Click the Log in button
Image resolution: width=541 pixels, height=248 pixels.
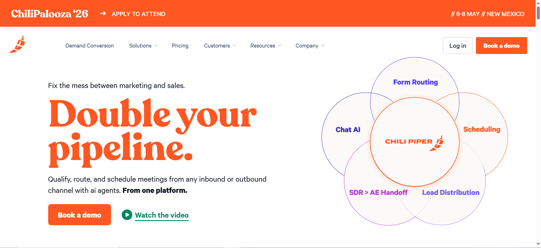click(x=458, y=46)
